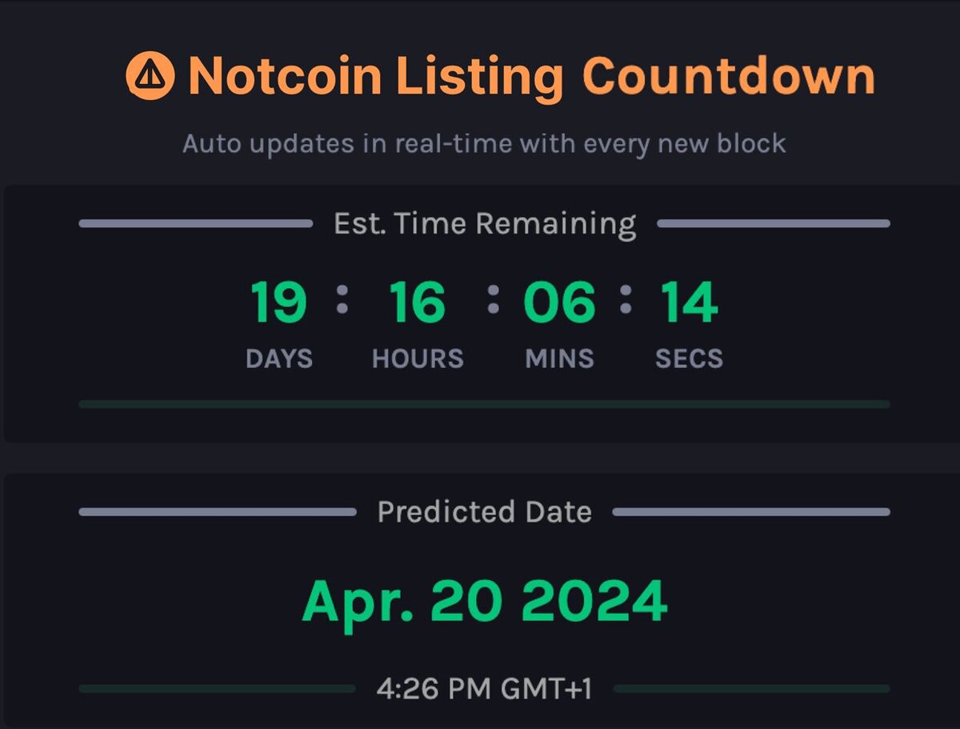The height and width of the screenshot is (729, 960).
Task: Click the Notcoin triangle logo icon
Action: 150,77
